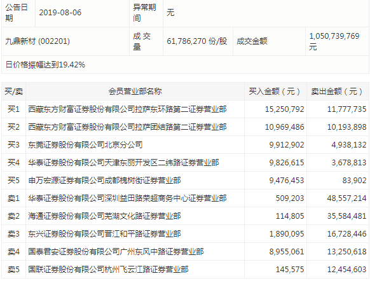Viewport: 370px width, 283px height.
Task: Click buy amount 15,250,792
Action: pyautogui.click(x=284, y=109)
